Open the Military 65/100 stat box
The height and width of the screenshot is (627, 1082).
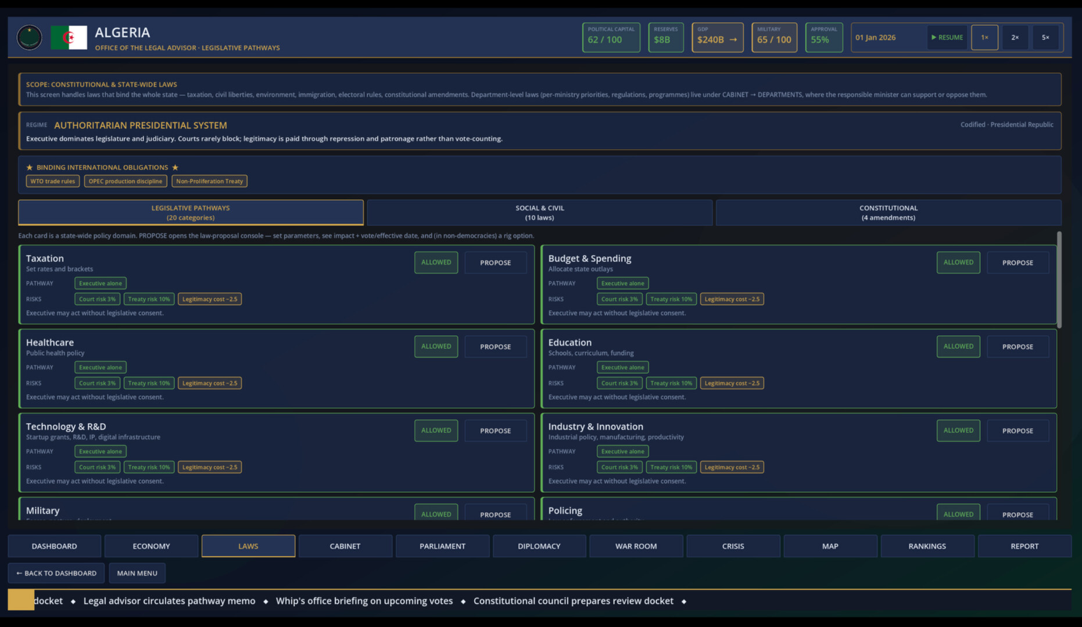[x=774, y=37]
